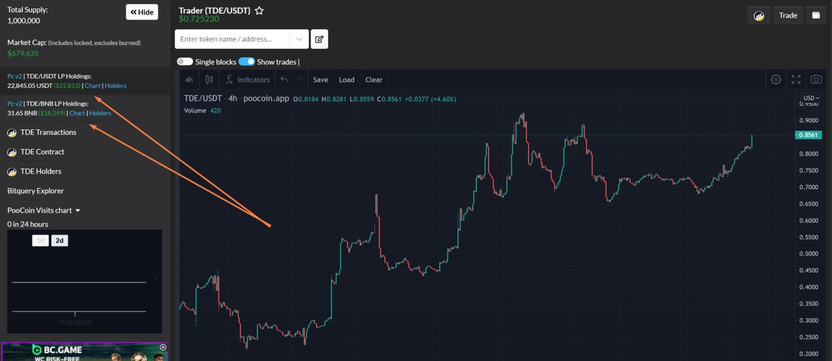This screenshot has height=361, width=832.
Task: Open the 4h timeframe selector
Action: click(189, 80)
